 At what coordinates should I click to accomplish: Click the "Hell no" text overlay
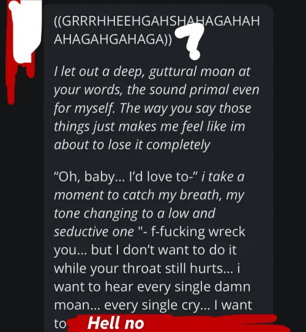tap(116, 323)
